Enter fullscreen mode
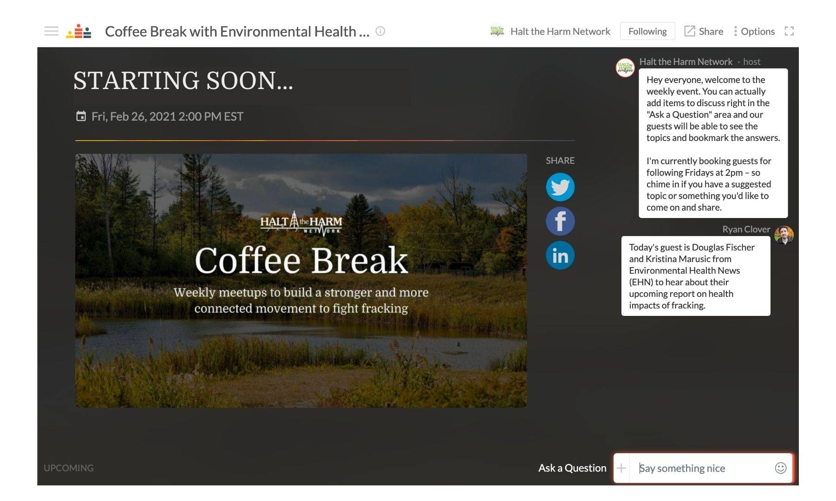This screenshot has width=836, height=501. coord(789,31)
